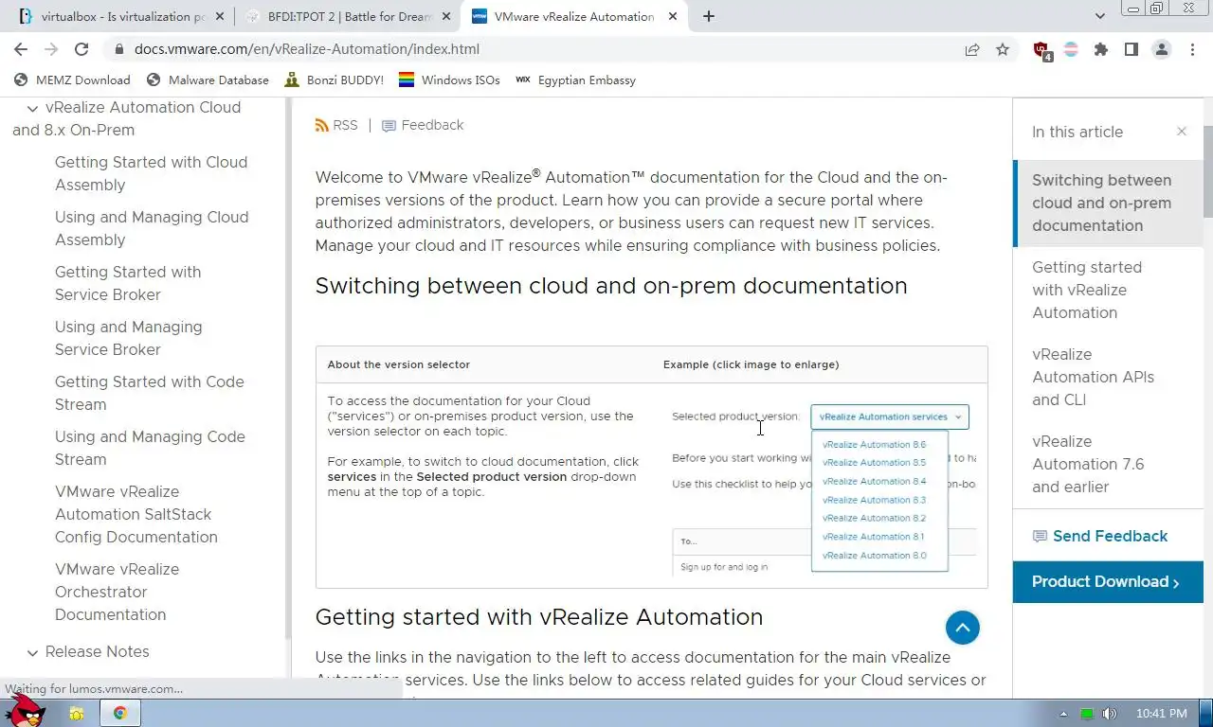
Task: Open the MEMZ Download bookmark
Action: click(72, 80)
